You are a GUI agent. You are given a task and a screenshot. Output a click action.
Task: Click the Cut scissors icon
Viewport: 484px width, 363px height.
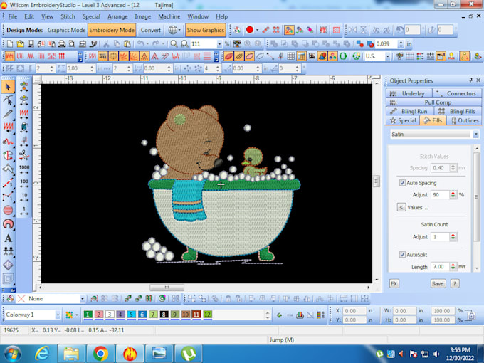point(106,43)
